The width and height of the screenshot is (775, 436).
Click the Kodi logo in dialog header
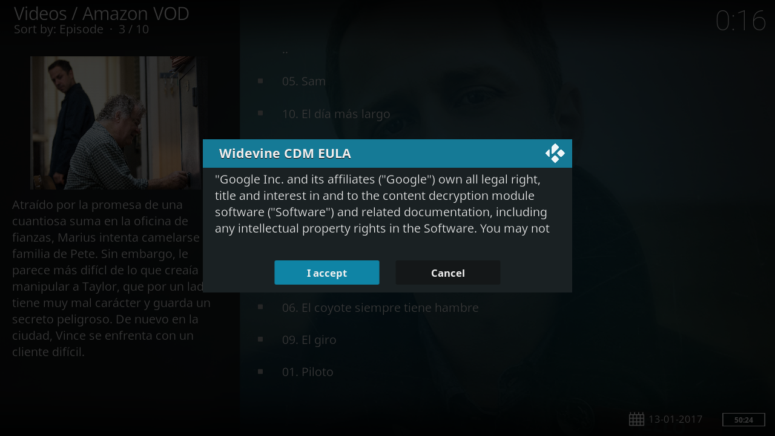coord(555,153)
